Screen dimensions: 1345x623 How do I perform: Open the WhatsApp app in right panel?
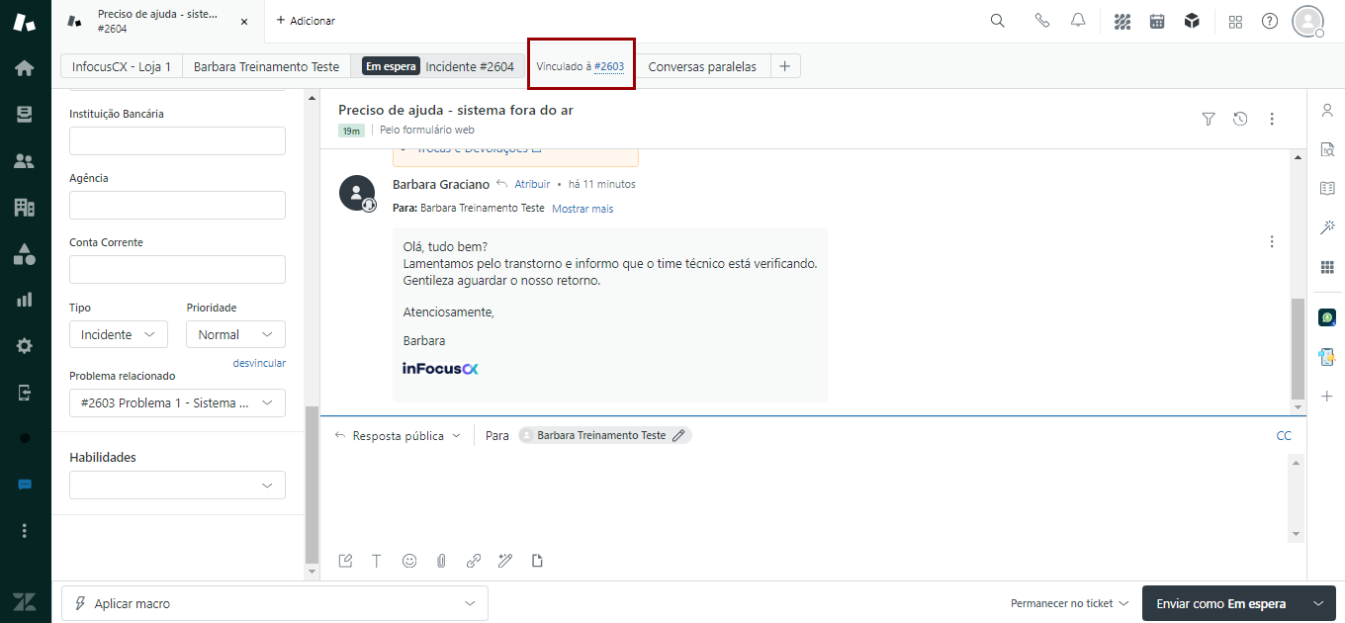(x=1327, y=317)
